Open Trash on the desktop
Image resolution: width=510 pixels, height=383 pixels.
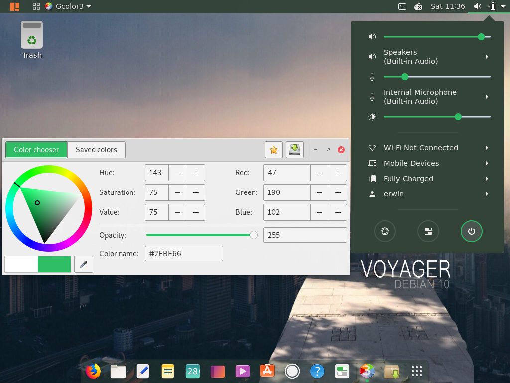click(x=32, y=40)
